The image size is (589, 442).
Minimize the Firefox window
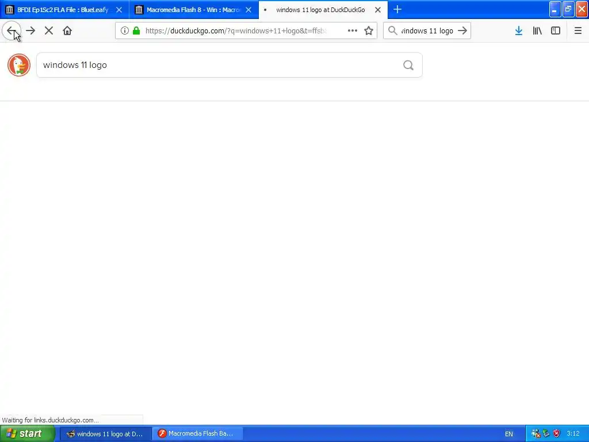[x=555, y=9]
